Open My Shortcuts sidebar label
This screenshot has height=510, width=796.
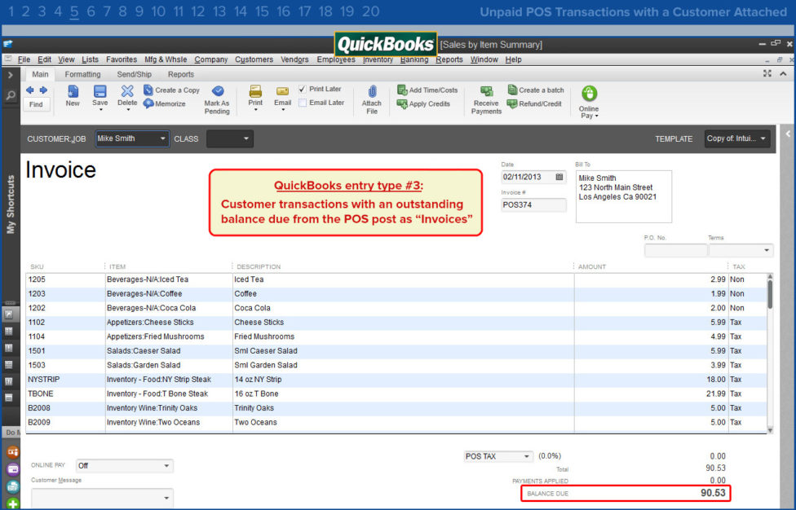10,204
